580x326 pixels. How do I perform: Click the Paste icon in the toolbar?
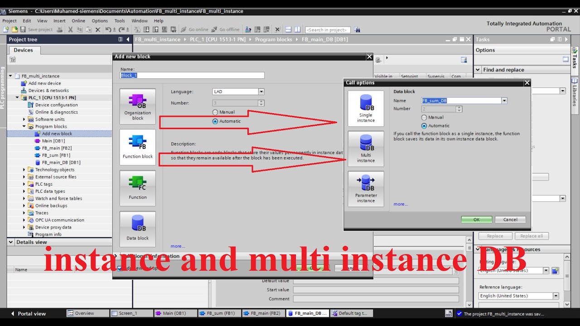(88, 29)
